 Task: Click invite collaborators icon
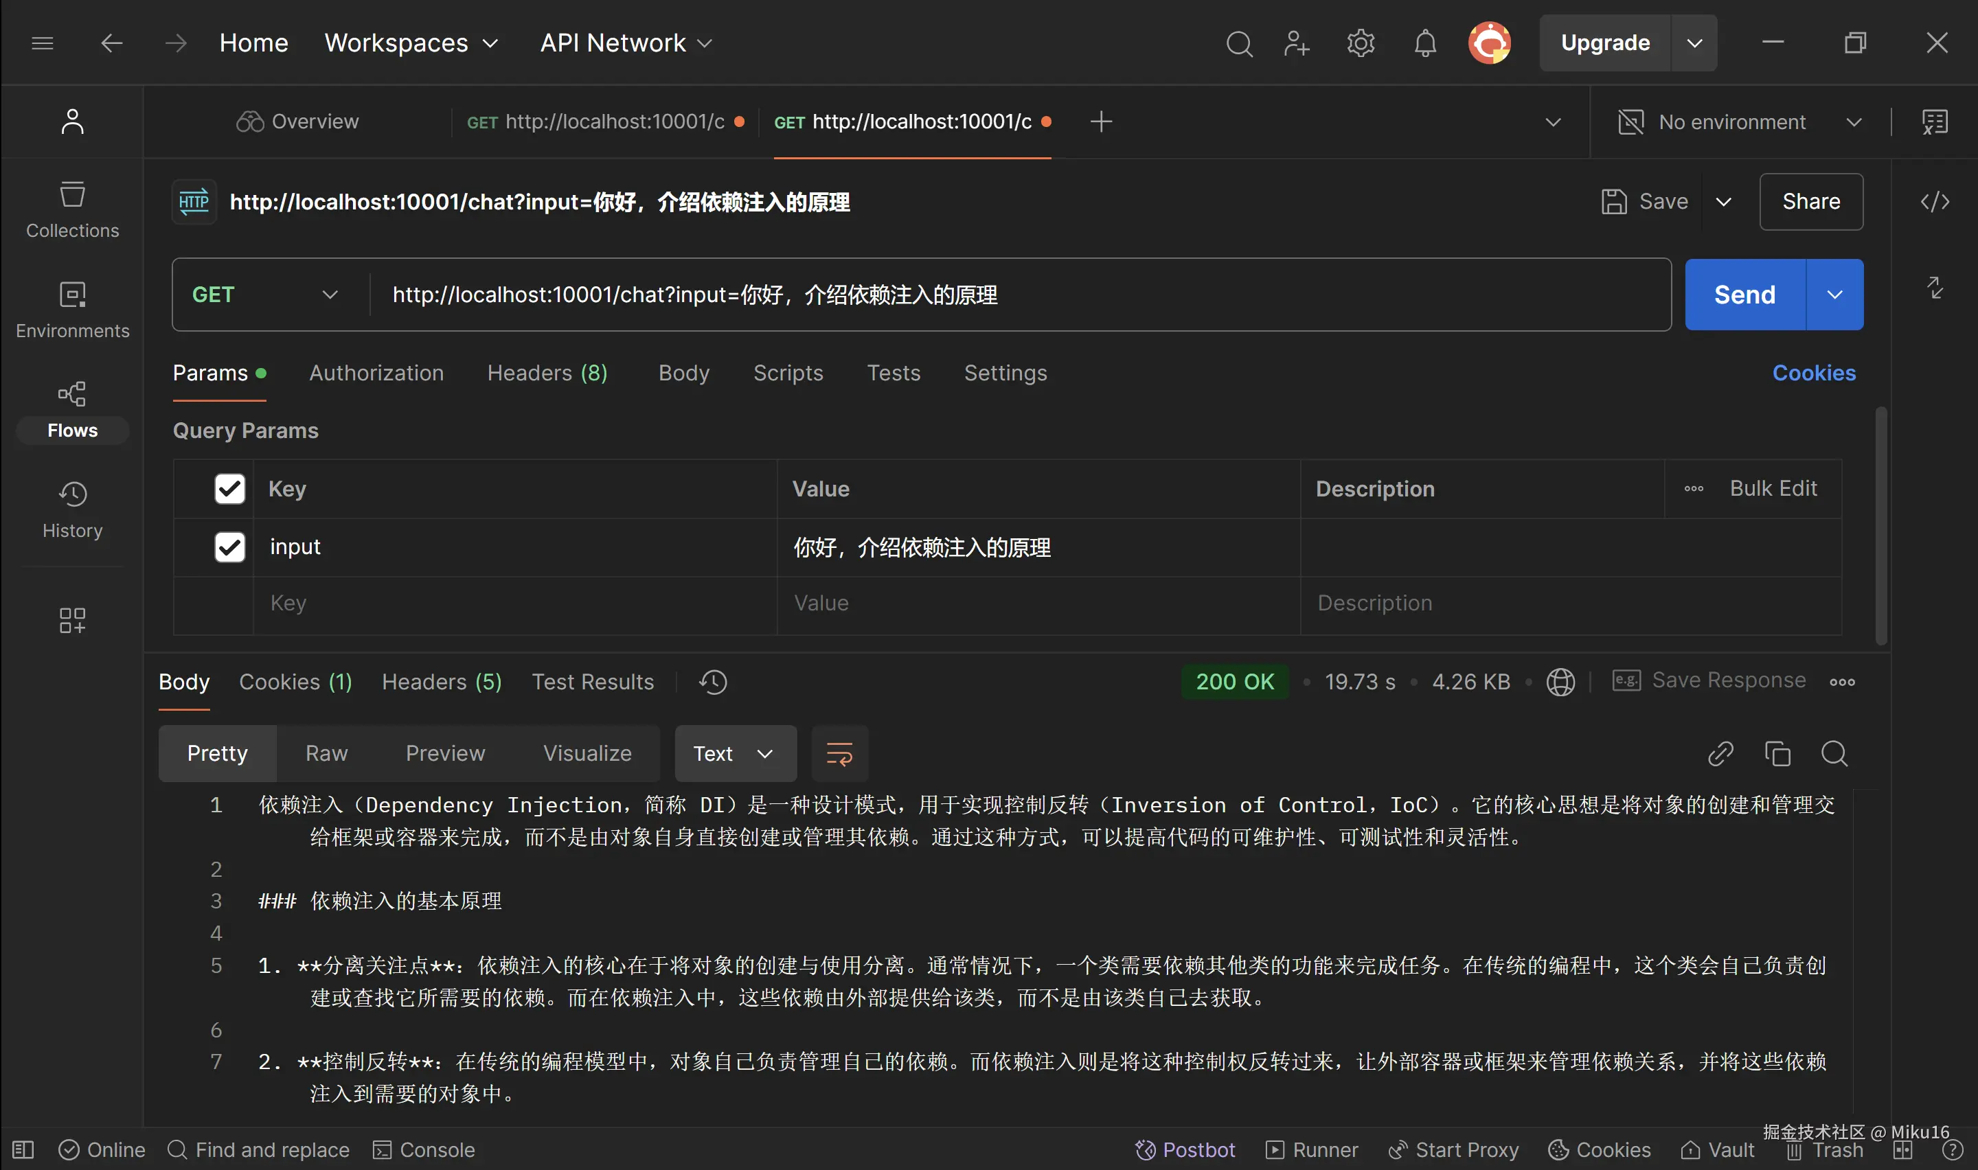pos(1296,43)
